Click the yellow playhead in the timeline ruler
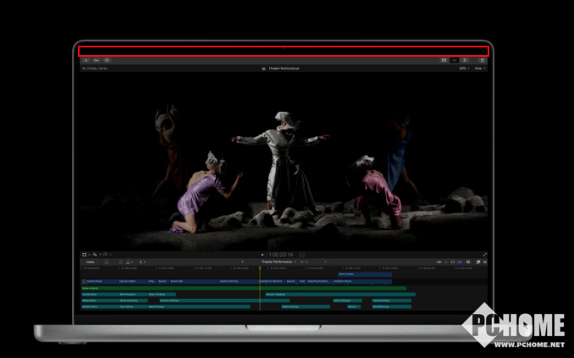The image size is (574, 358). (x=260, y=268)
